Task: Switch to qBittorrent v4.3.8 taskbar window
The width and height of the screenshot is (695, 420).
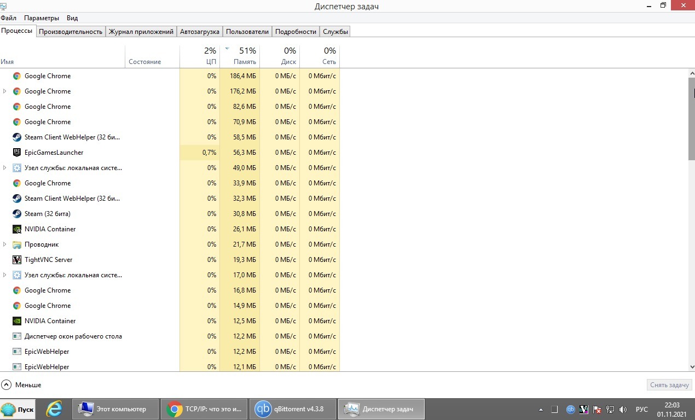Action: (293, 409)
